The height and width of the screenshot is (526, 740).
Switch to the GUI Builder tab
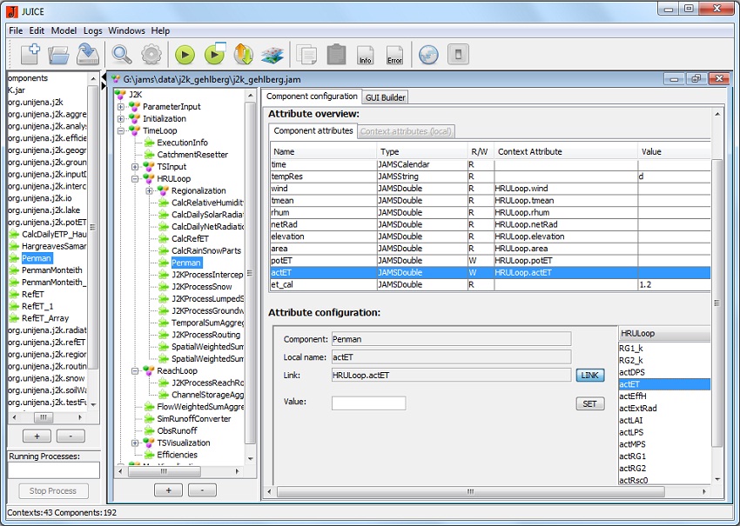[x=385, y=97]
